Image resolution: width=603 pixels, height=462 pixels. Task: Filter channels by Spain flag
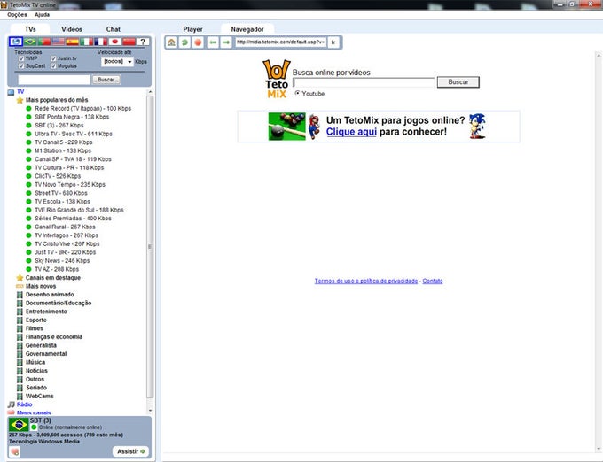(73, 42)
